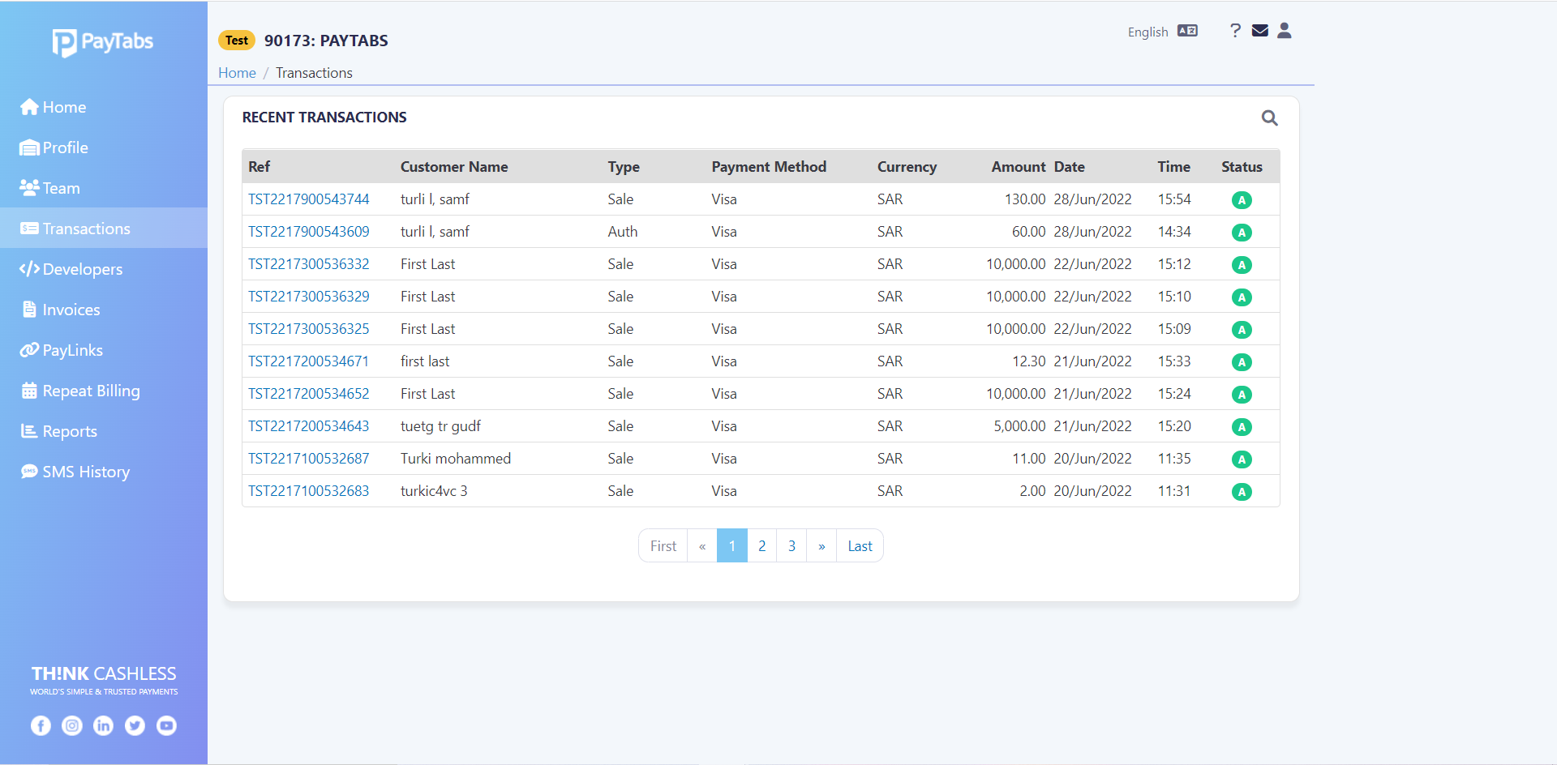Go to the First page button
Viewport: 1557px width, 765px height.
coord(663,546)
